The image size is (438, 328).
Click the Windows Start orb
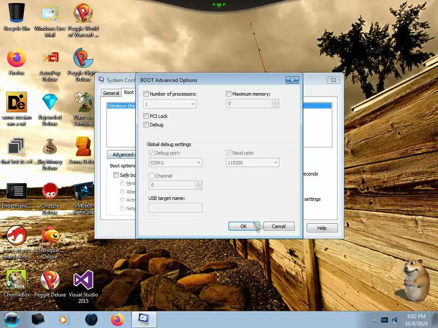click(12, 319)
